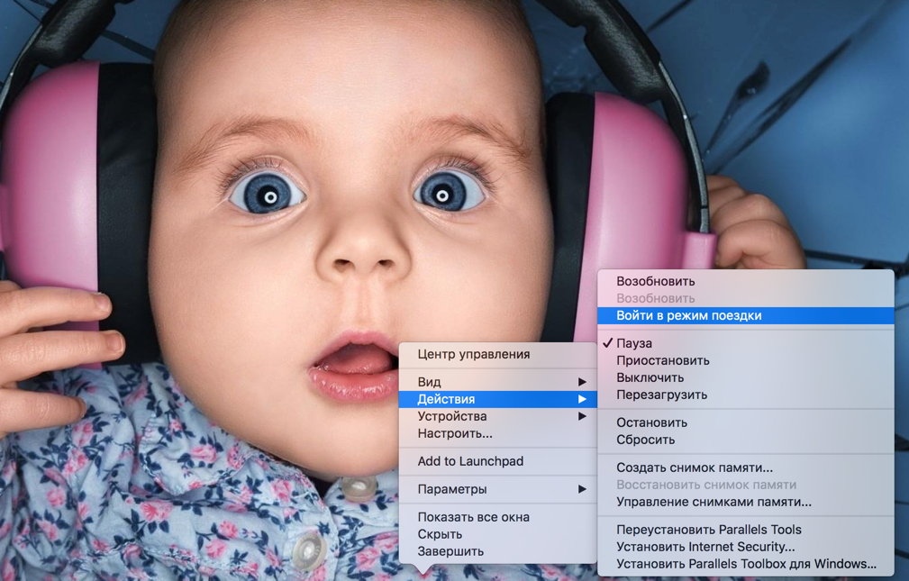Expand the Параметры submenu
The height and width of the screenshot is (581, 909).
pos(450,489)
